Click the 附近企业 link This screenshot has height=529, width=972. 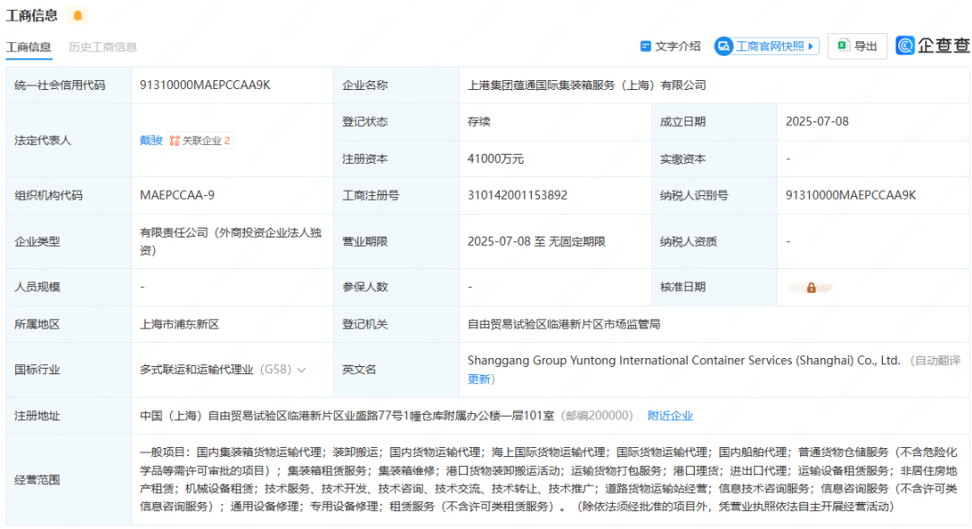click(x=669, y=415)
